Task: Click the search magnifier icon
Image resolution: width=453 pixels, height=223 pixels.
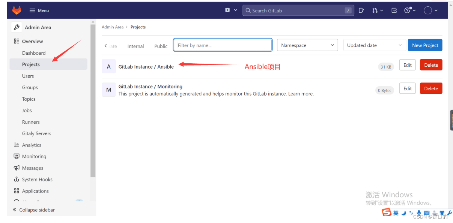Action: tap(248, 10)
